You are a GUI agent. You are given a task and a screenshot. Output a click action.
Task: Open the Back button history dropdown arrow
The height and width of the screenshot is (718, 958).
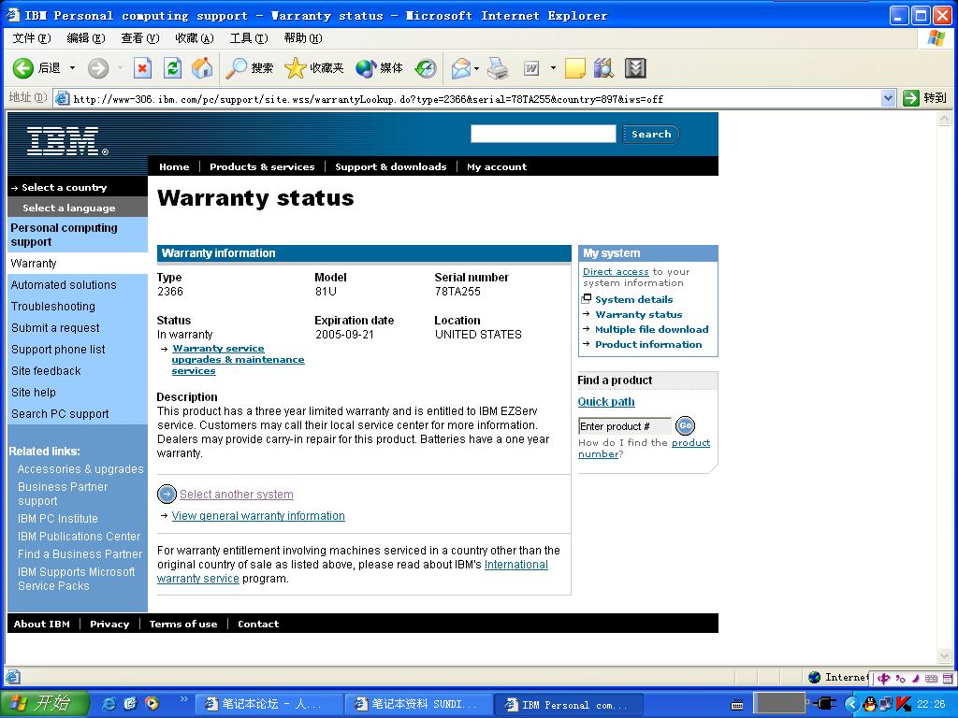click(72, 67)
